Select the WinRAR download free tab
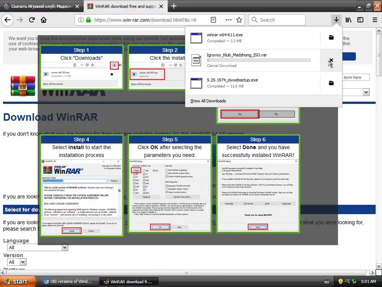Screen dimensions: 382x287 coord(125,6)
